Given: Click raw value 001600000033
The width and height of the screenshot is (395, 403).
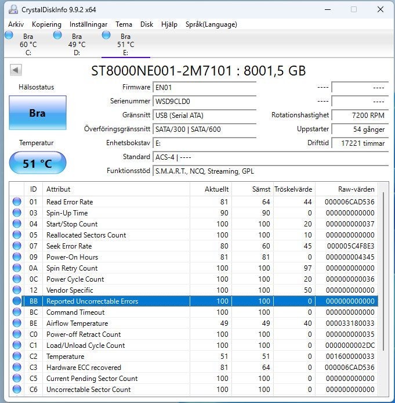Looking at the screenshot, I should click(x=350, y=357).
